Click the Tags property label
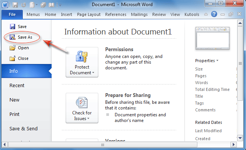This screenshot has height=150, width=246. point(199,103)
